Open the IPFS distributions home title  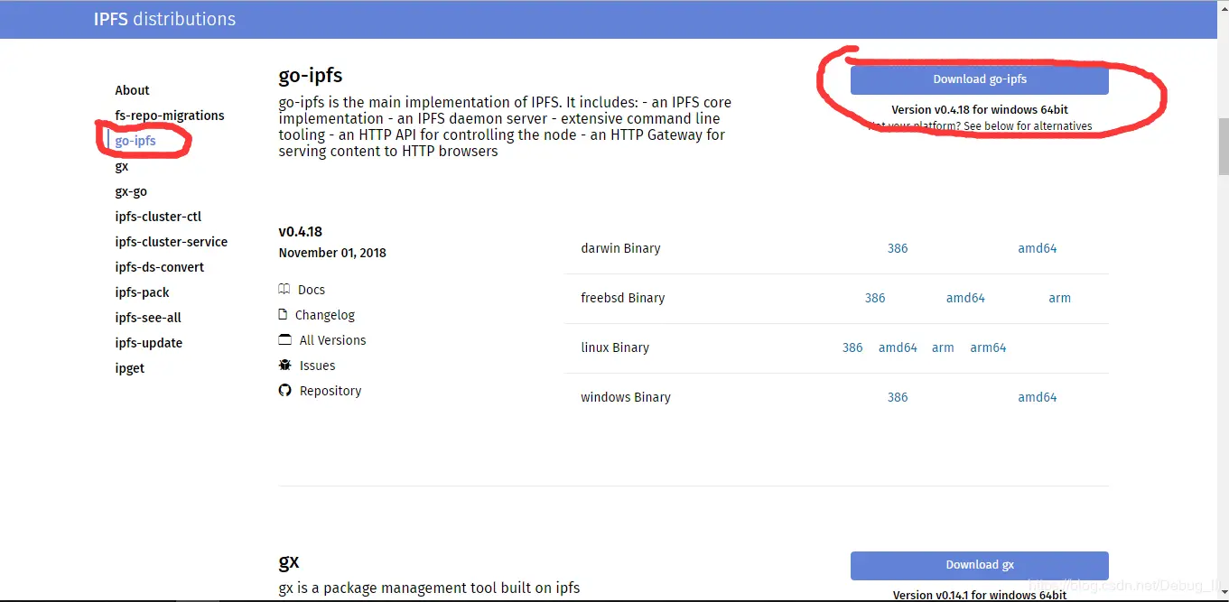click(164, 19)
